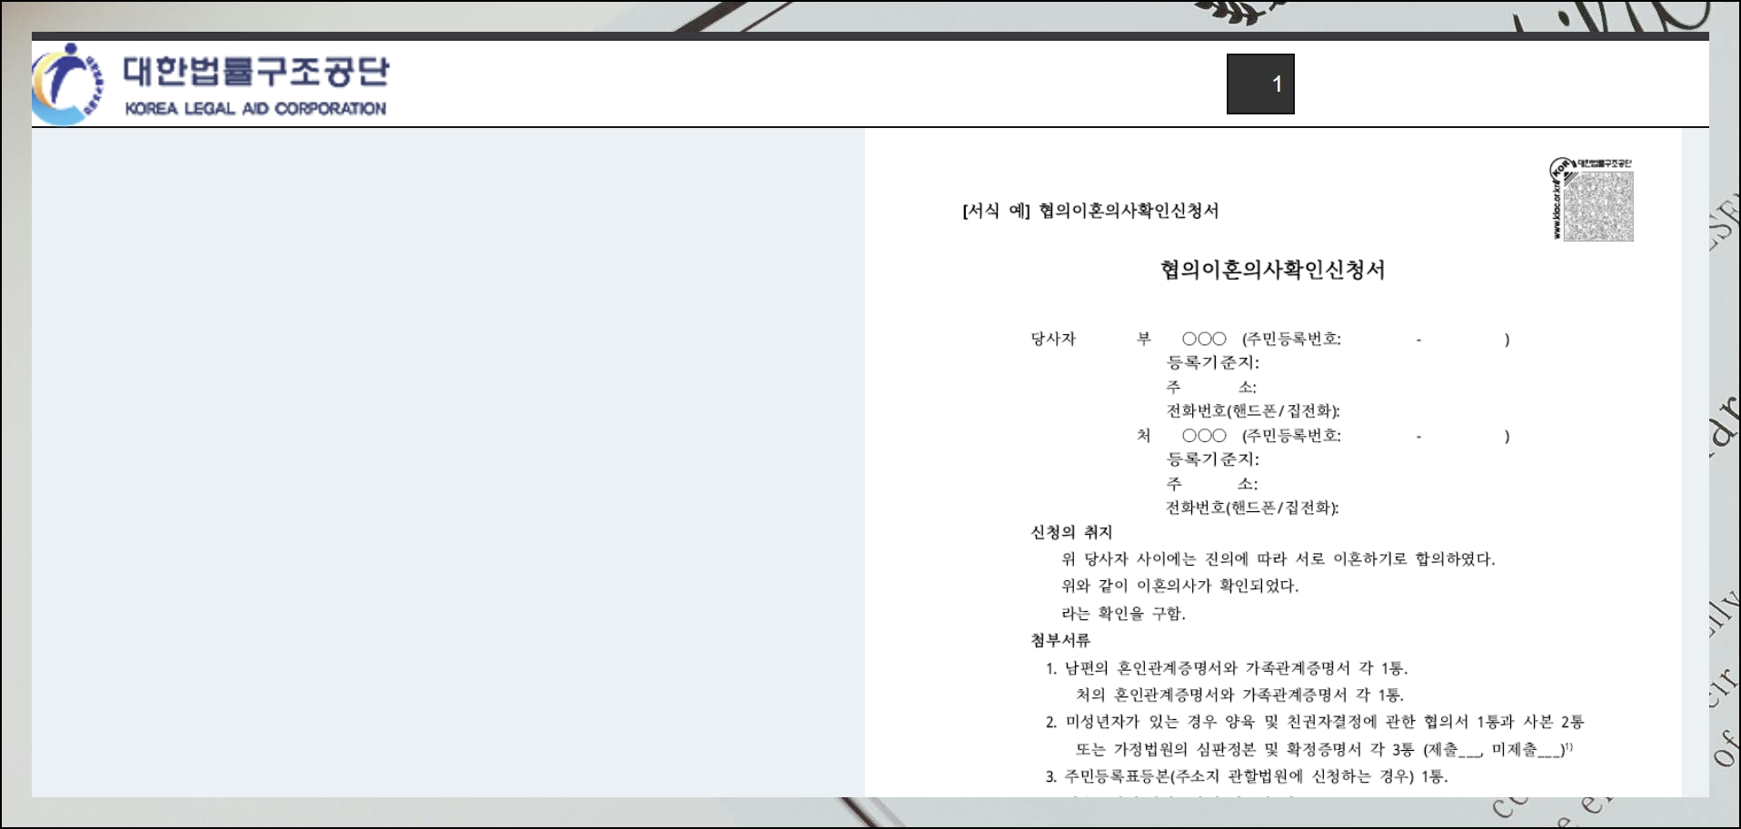
Task: Click the 부 ○○○ name placeholder
Action: click(x=1181, y=339)
